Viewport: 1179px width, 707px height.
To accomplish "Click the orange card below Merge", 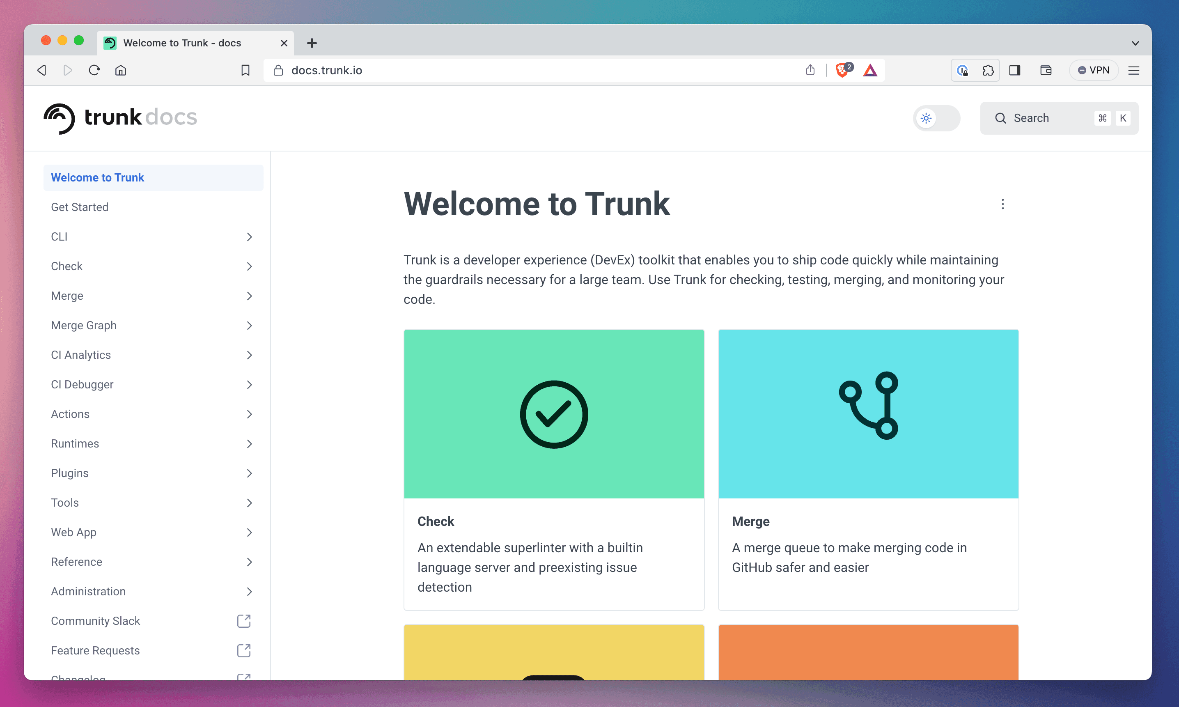I will click(x=868, y=653).
